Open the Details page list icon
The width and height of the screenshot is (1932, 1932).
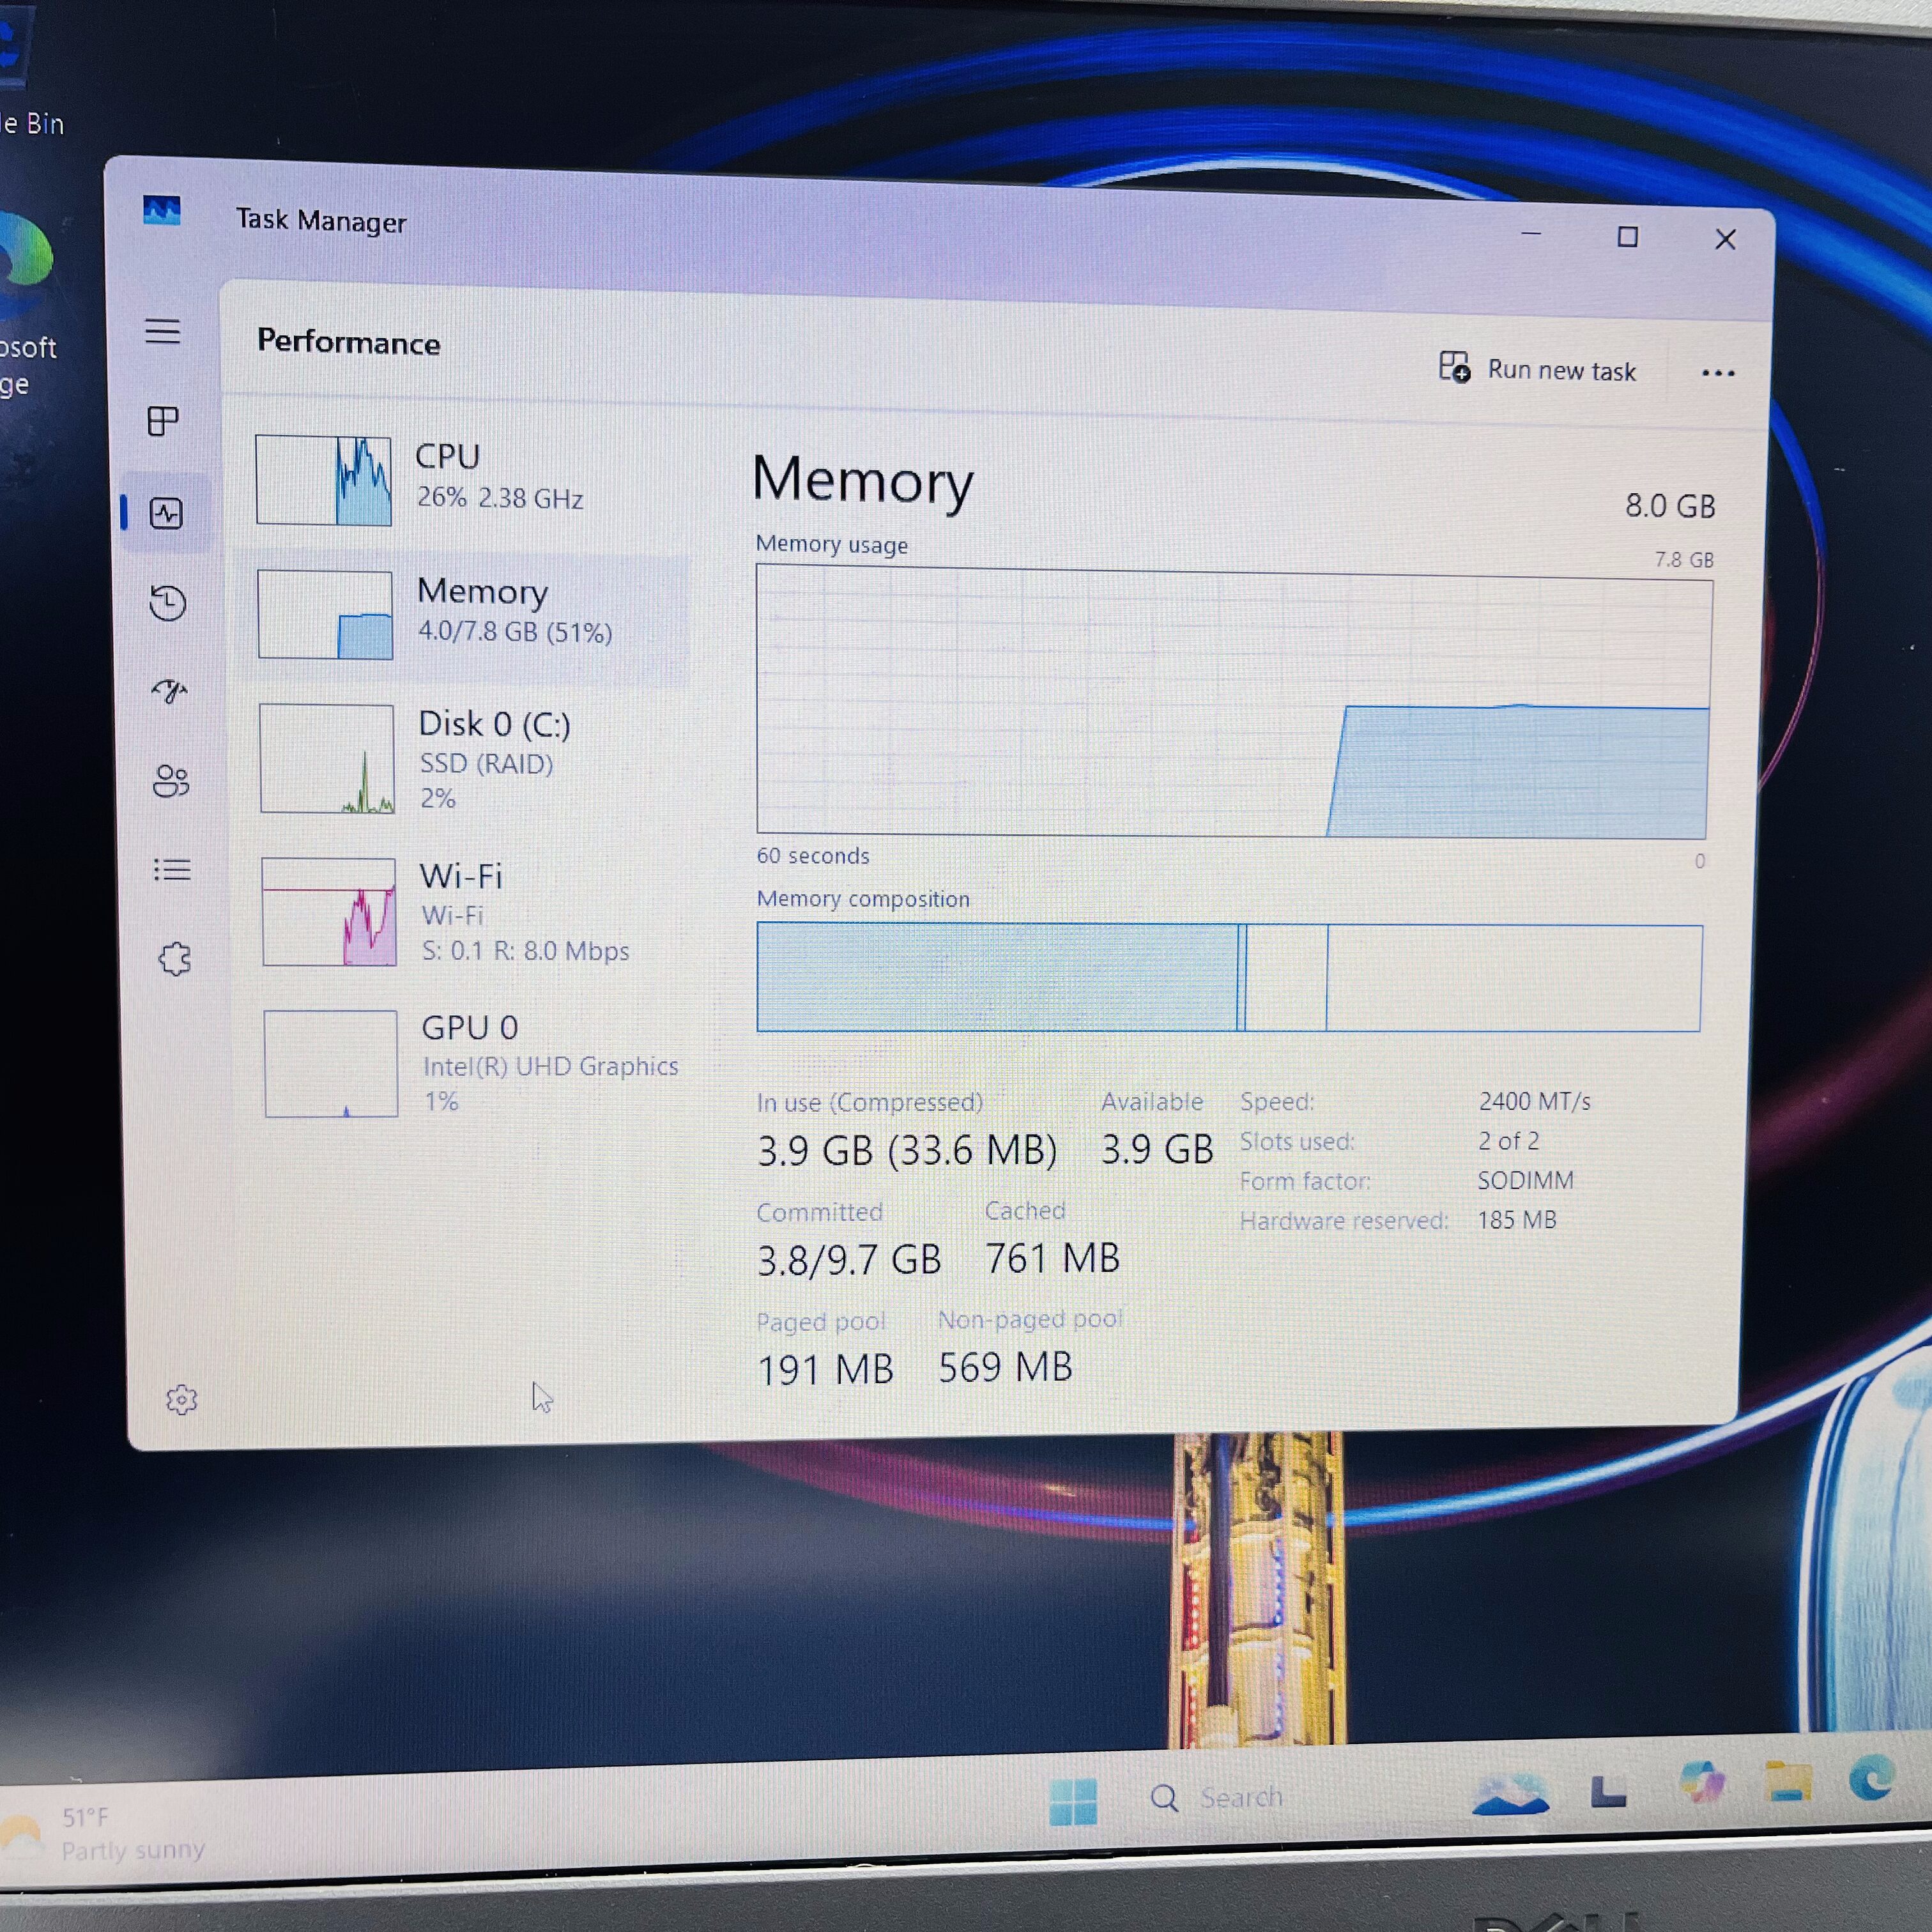pos(173,870)
